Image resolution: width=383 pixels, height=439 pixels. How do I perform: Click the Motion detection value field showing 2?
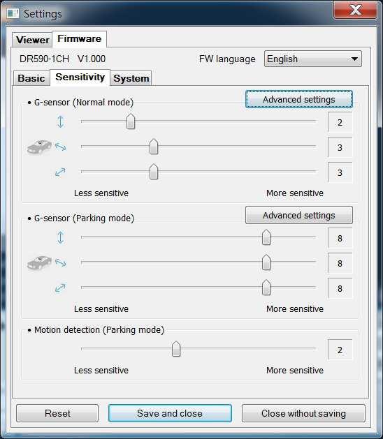[340, 350]
